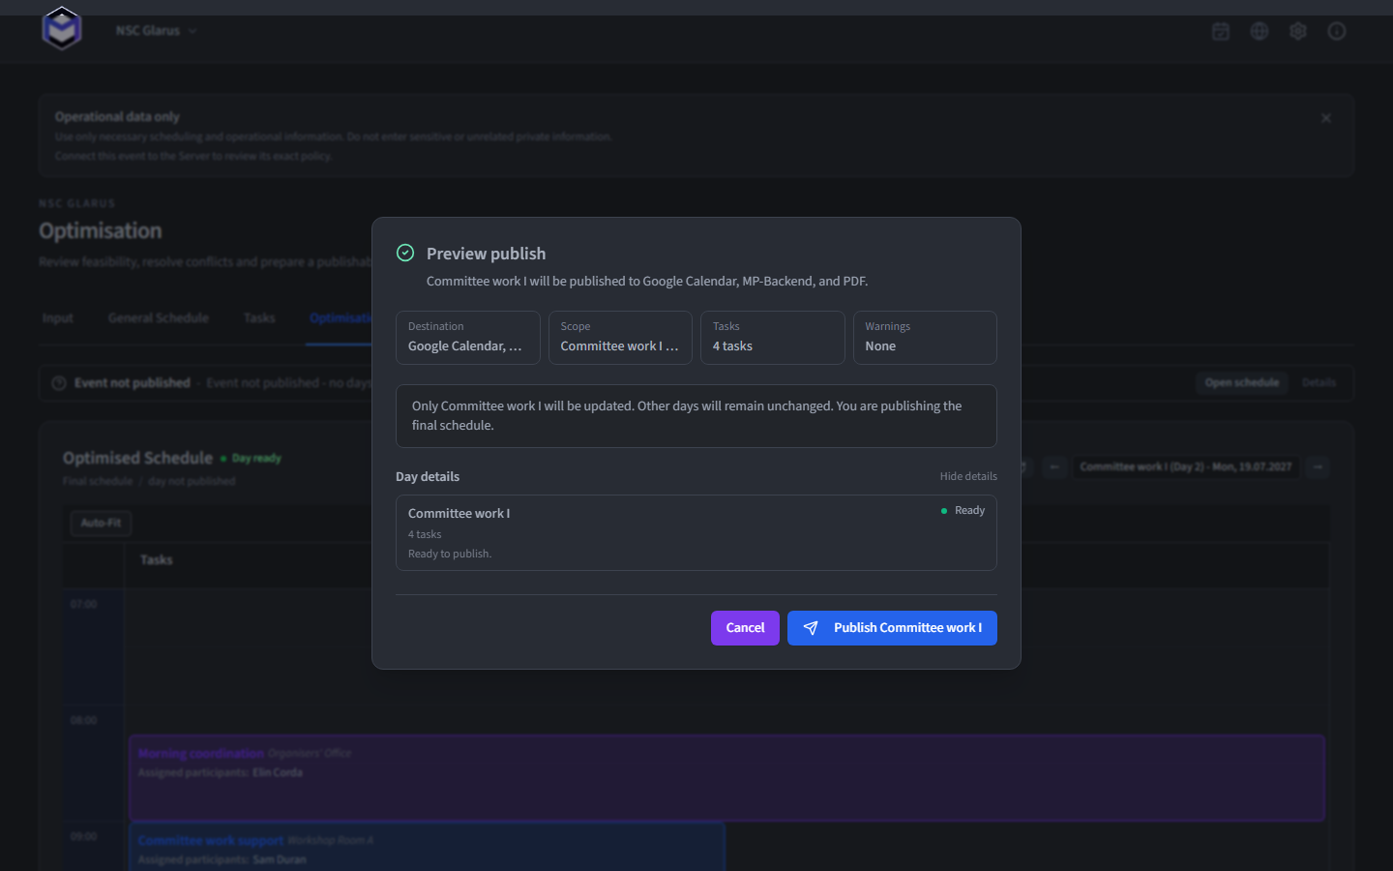Click the Destination summary card
The image size is (1393, 871).
pos(468,338)
